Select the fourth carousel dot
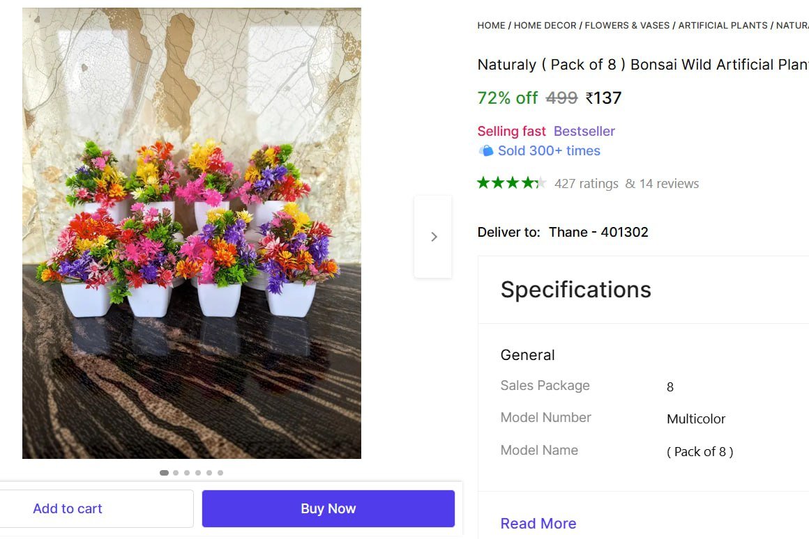The width and height of the screenshot is (809, 539). pyautogui.click(x=198, y=472)
